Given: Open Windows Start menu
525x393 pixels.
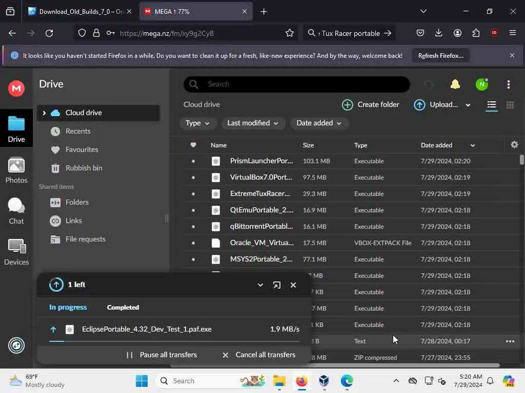Looking at the screenshot, I should 142,381.
